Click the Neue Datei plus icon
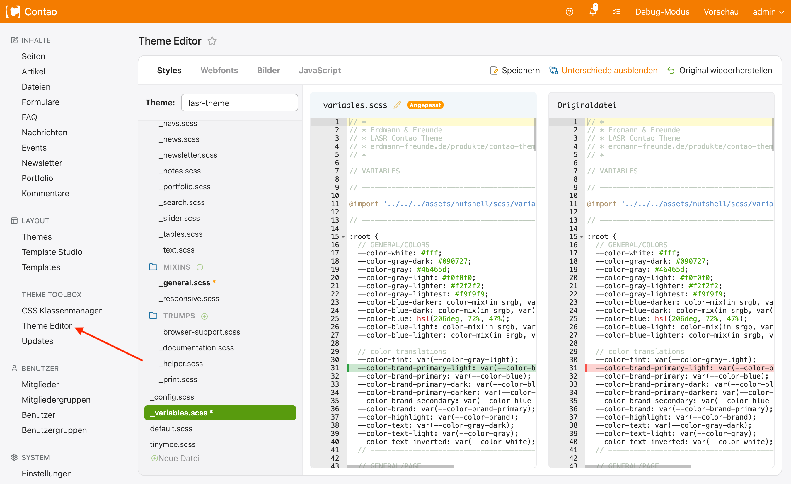Viewport: 791px width, 484px height. pos(154,458)
